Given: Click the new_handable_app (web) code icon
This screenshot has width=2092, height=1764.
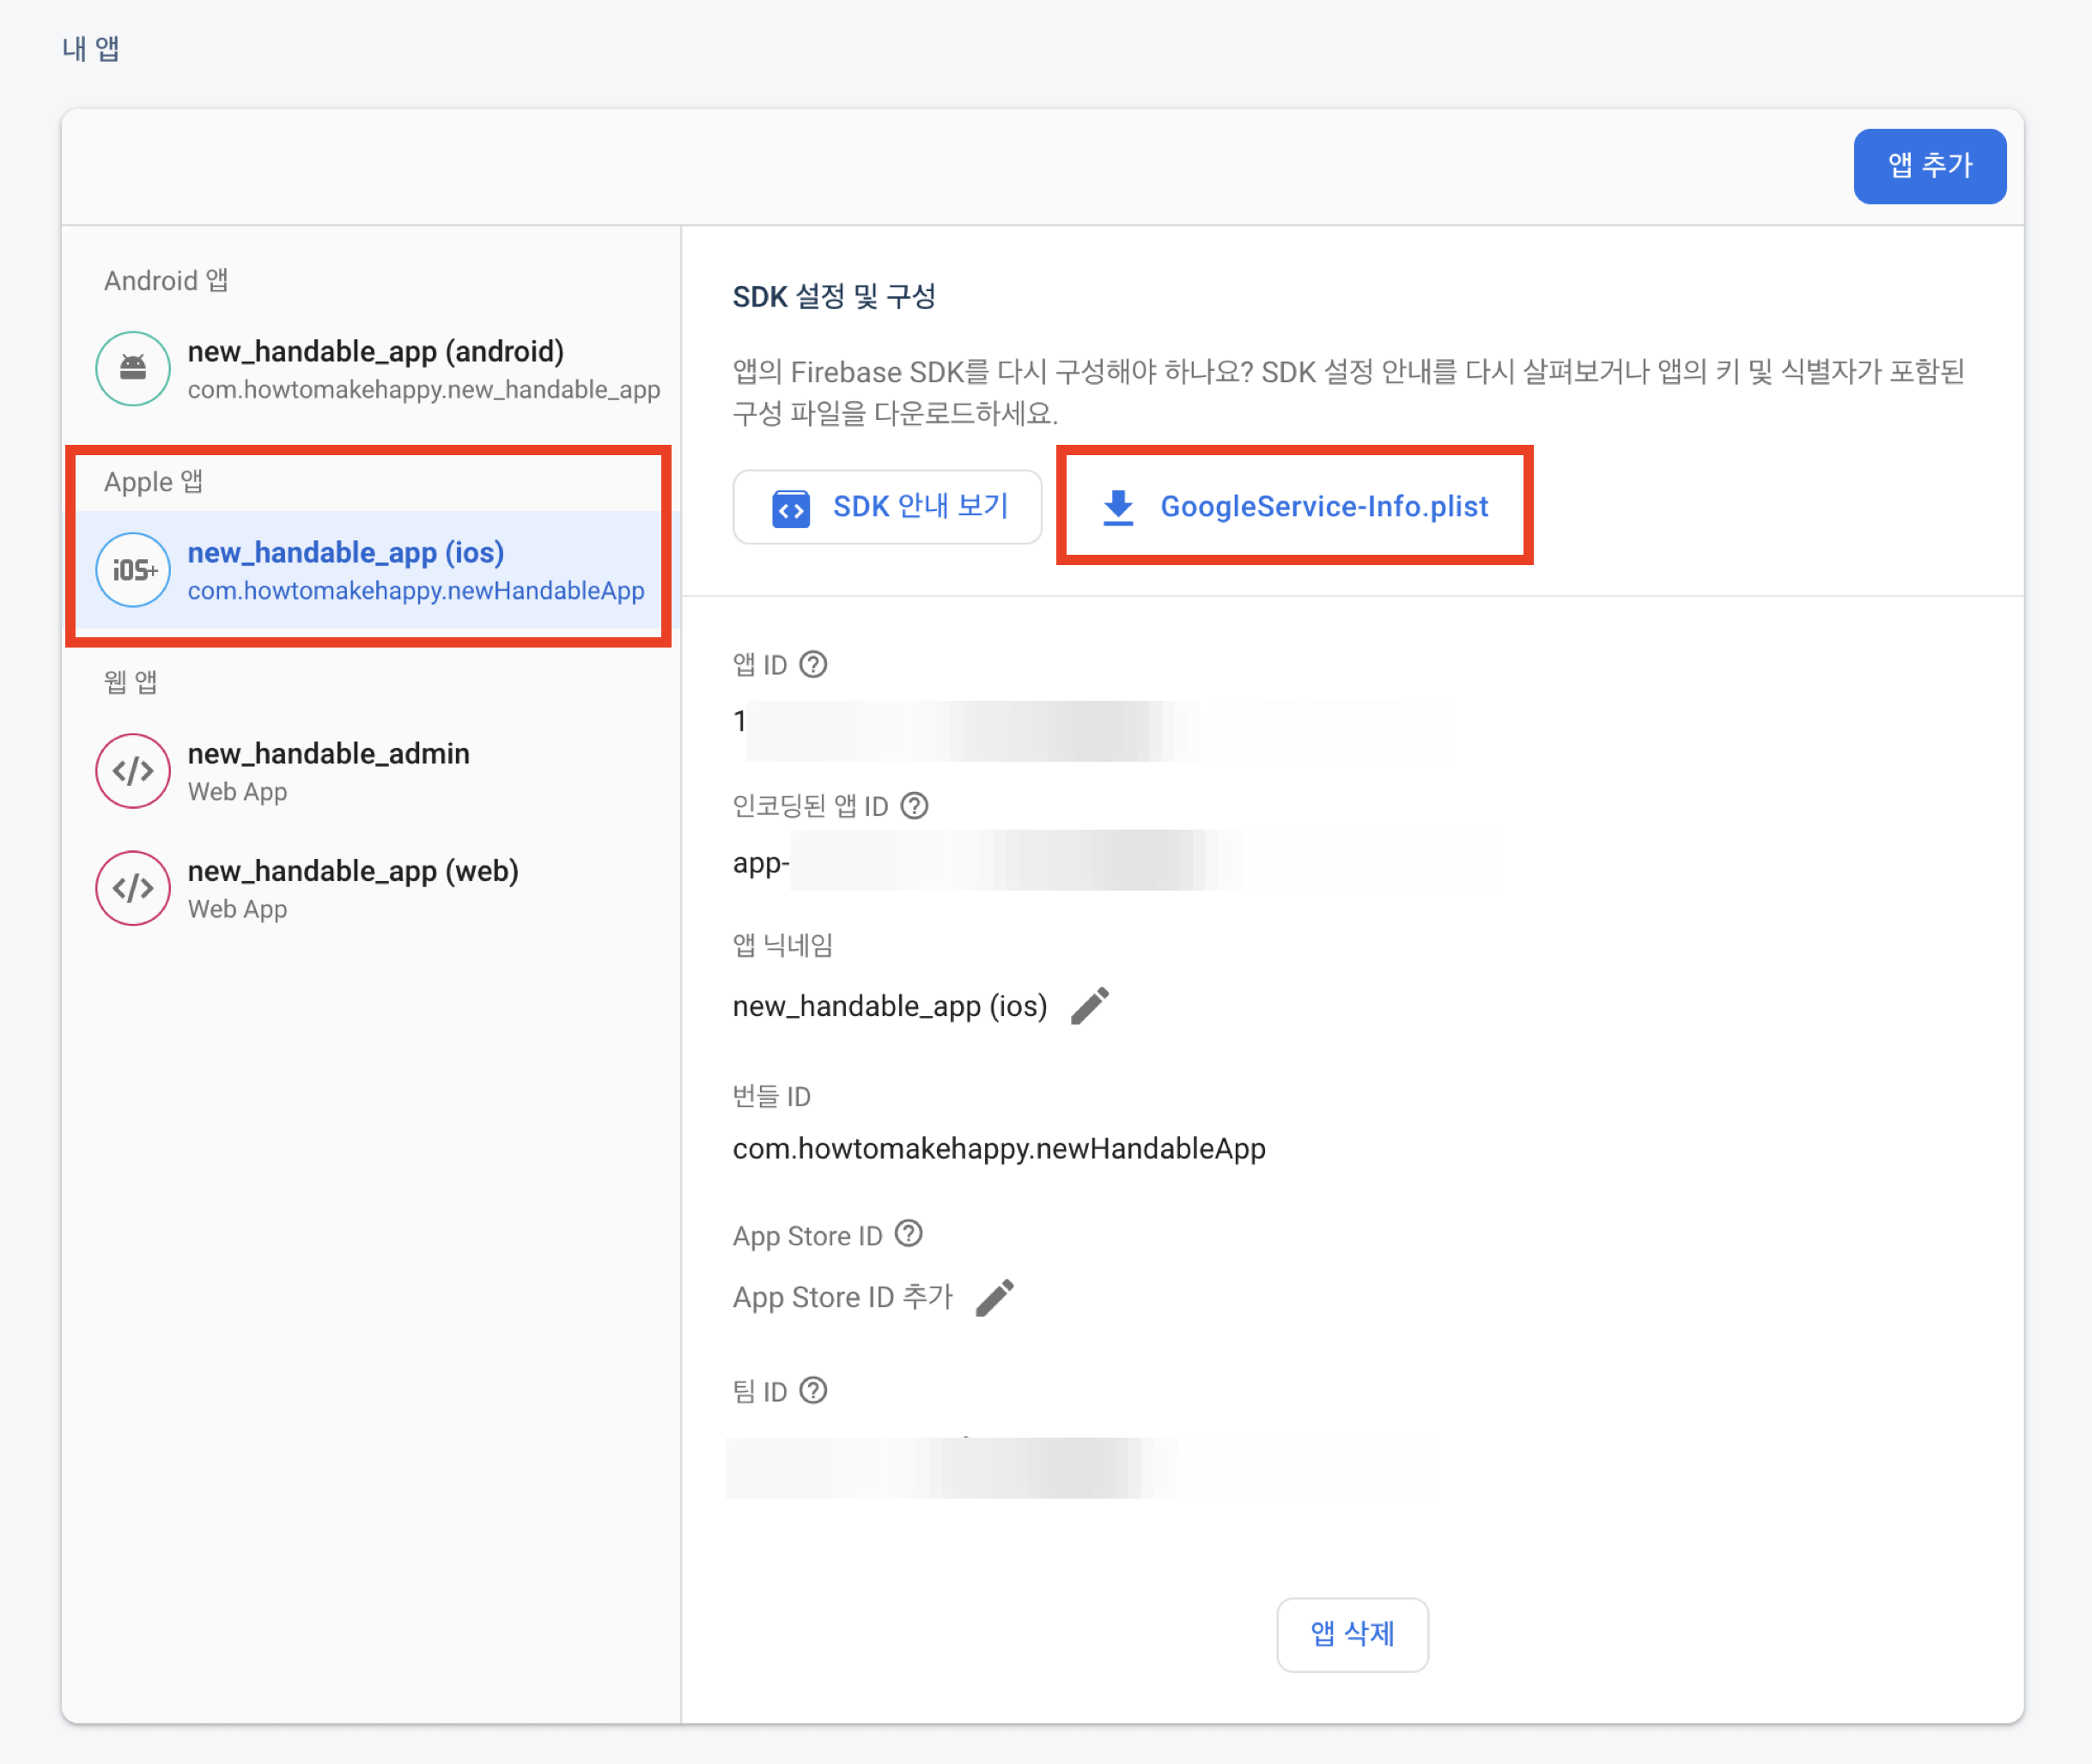Looking at the screenshot, I should (133, 888).
